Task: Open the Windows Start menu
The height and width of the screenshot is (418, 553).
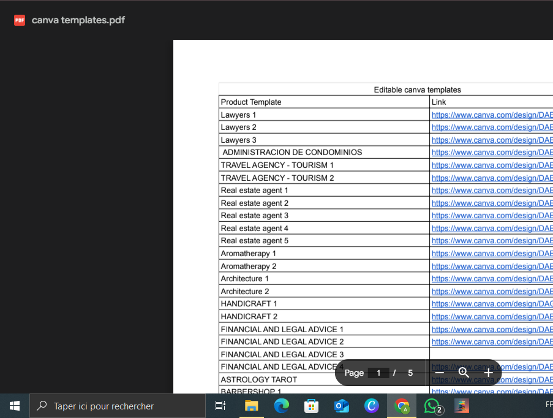Action: (x=15, y=406)
